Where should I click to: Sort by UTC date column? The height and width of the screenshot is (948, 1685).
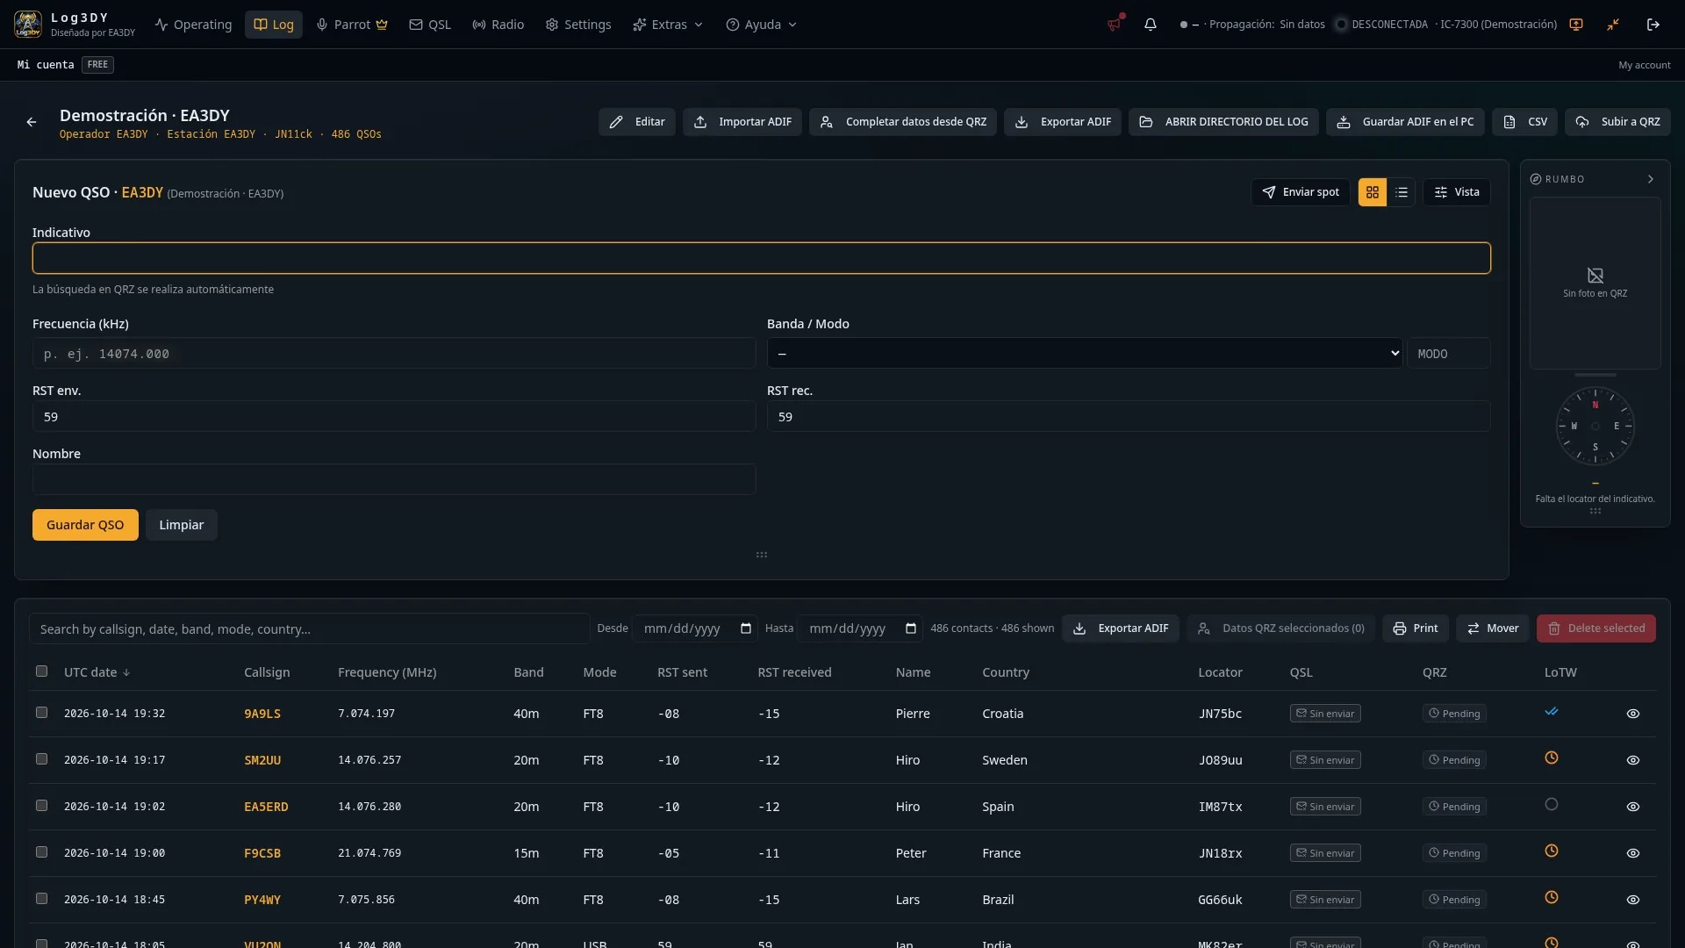[97, 672]
